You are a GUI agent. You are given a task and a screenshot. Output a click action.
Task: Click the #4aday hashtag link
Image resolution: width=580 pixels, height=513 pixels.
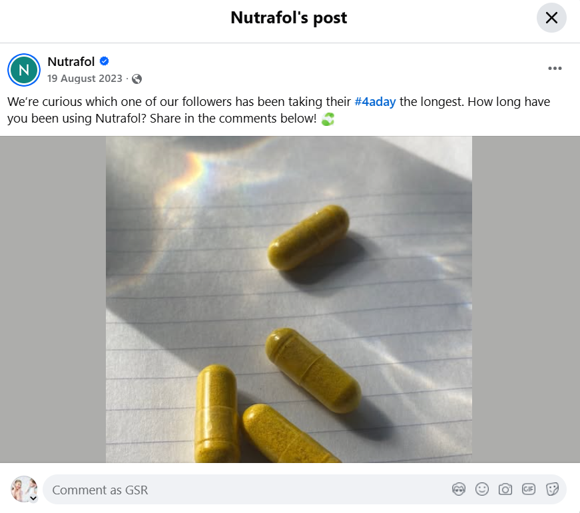coord(375,102)
